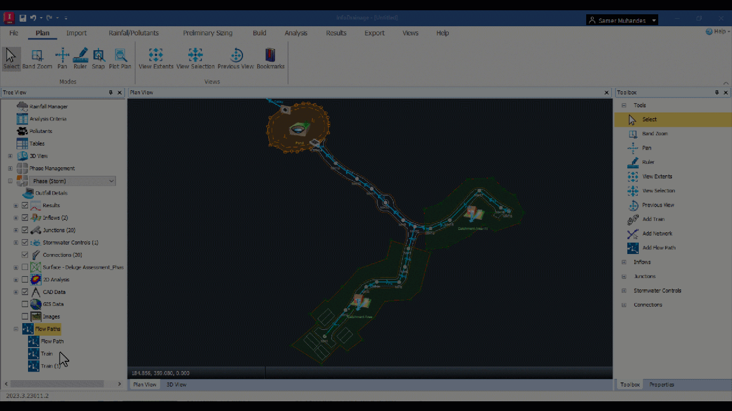
Task: Switch to the Analysis ribbon tab
Action: (296, 33)
